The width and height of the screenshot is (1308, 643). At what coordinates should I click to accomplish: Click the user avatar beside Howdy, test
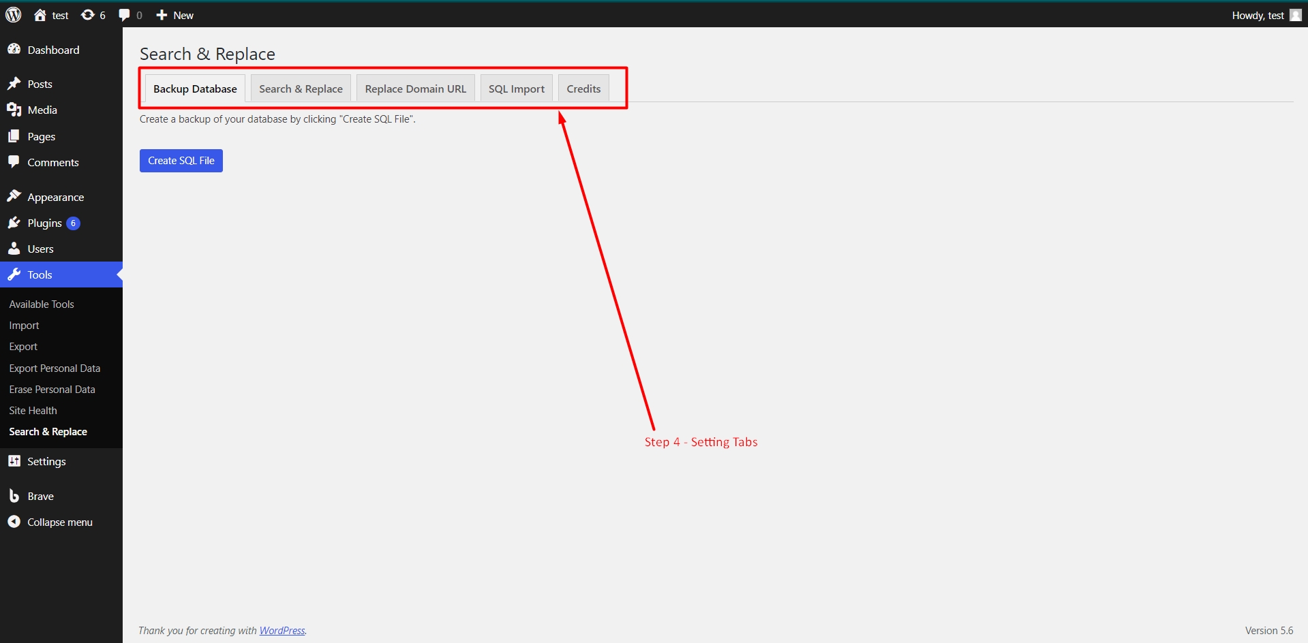(x=1296, y=15)
